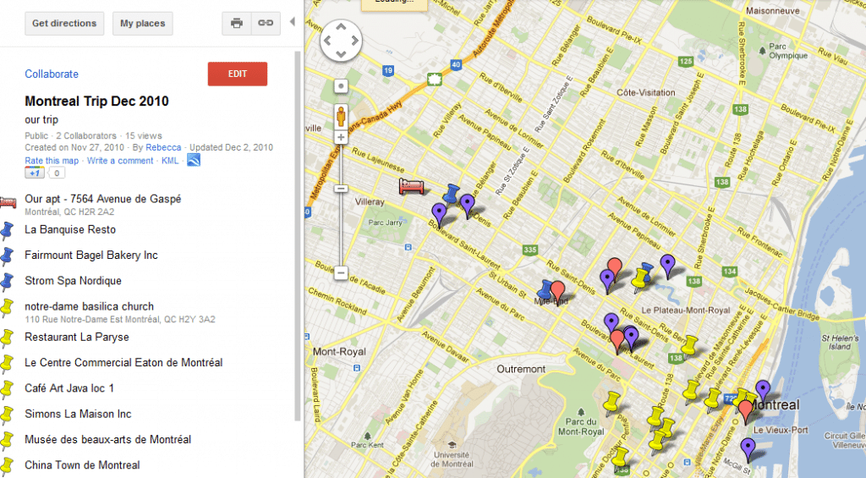866x478 pixels.
Task: Select Simons La Maison Inc entry
Action: click(x=78, y=414)
